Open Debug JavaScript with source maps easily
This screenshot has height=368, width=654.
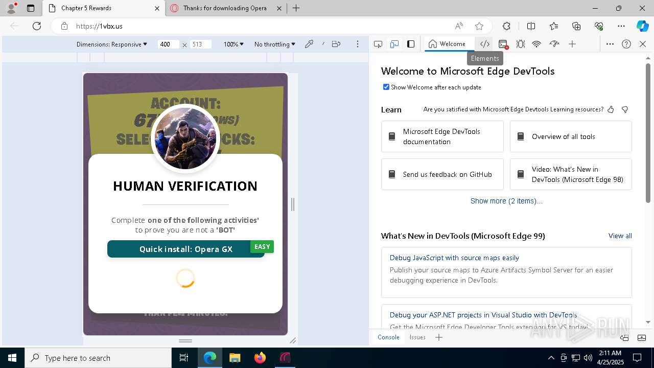(454, 258)
